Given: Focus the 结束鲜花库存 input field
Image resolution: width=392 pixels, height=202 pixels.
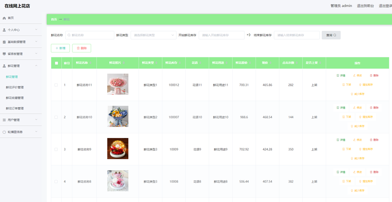Looking at the screenshot, I should [297, 35].
